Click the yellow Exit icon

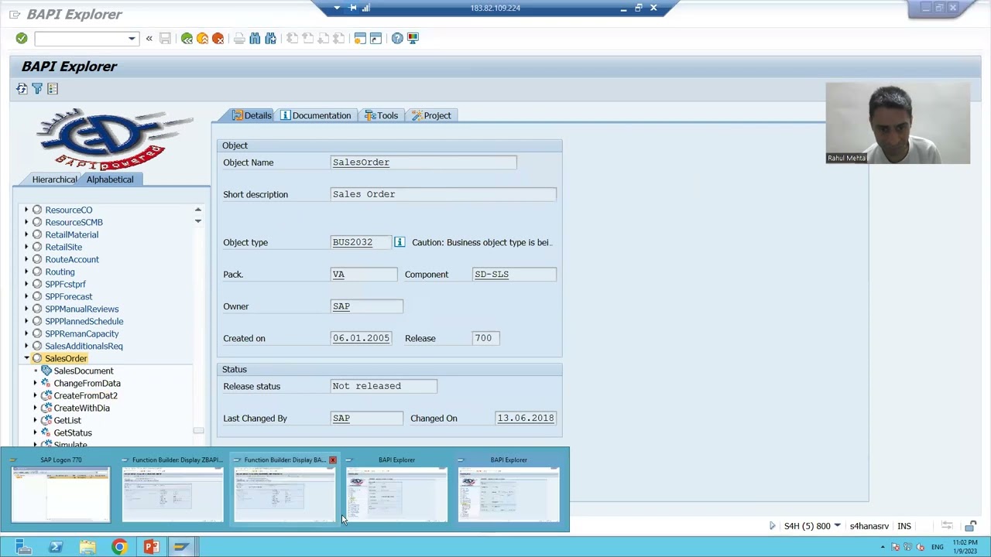[202, 38]
